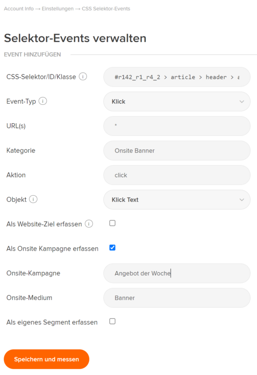This screenshot has width=257, height=375.
Task: Focus the CSS selector input field
Action: point(177,77)
